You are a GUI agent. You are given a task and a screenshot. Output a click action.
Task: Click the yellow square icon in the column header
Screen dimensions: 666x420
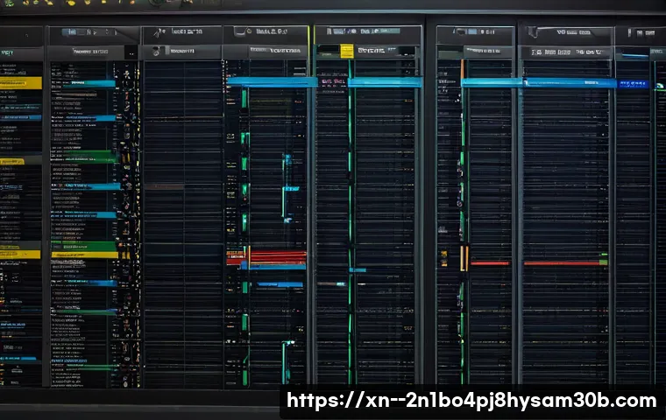pos(347,52)
